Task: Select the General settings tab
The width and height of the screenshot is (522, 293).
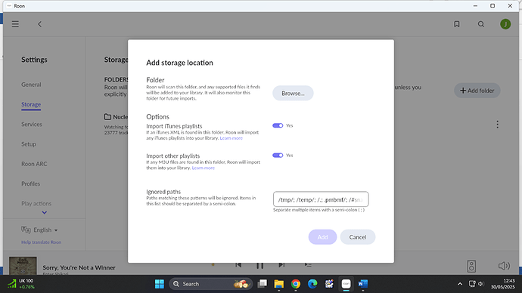Action: click(31, 85)
